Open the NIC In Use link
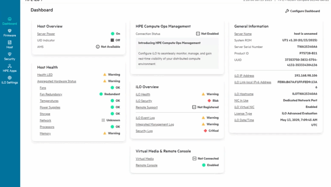The height and width of the screenshot is (187, 331). (x=241, y=100)
